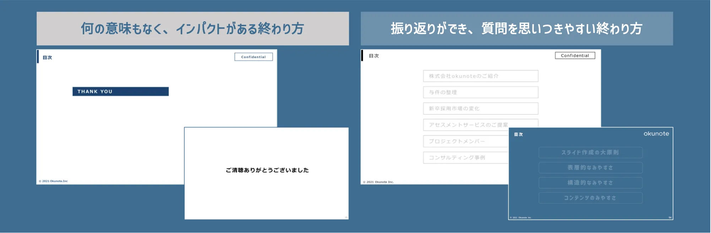
Task: Click the ご清聴ありがとうございました text
Action: coord(267,170)
